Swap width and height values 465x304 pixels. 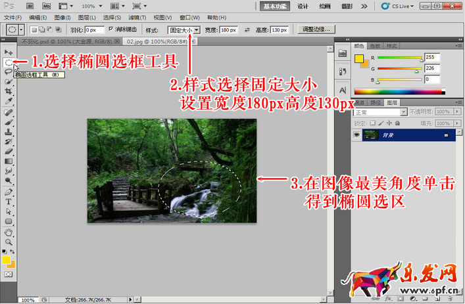click(x=247, y=30)
